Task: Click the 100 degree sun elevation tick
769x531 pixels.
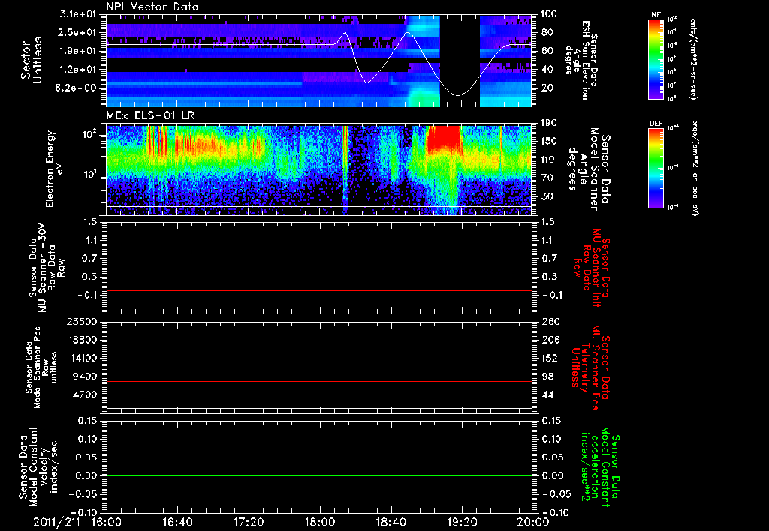Action: [549, 14]
